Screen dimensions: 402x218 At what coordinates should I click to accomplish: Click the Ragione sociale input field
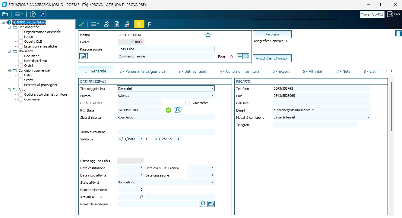click(x=166, y=49)
